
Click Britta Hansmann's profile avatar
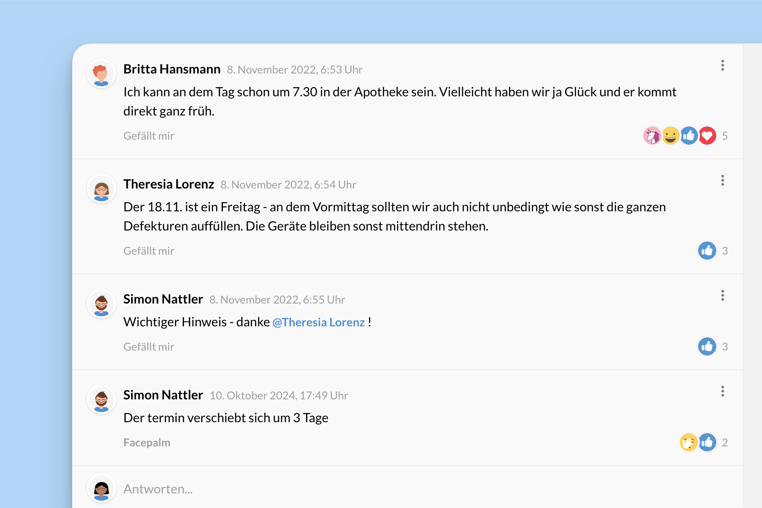pos(101,74)
